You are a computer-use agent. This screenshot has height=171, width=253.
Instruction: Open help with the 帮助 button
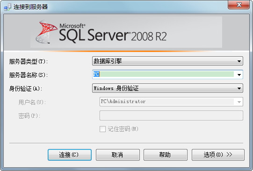click(166, 155)
